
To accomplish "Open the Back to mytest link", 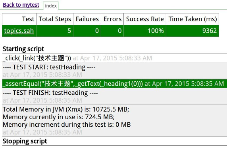I will tap(21, 5).
